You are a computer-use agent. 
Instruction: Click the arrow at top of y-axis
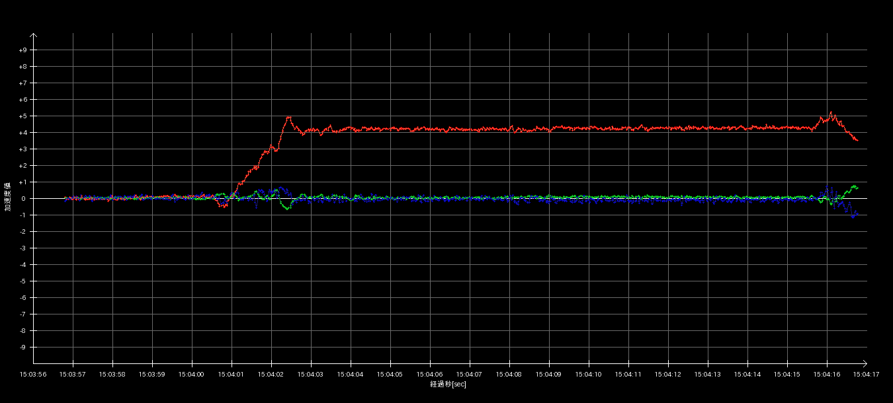(x=33, y=36)
